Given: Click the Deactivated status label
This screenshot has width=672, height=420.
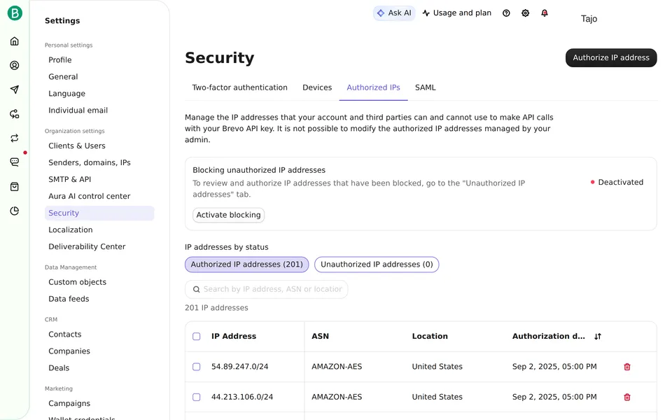Looking at the screenshot, I should 617,182.
